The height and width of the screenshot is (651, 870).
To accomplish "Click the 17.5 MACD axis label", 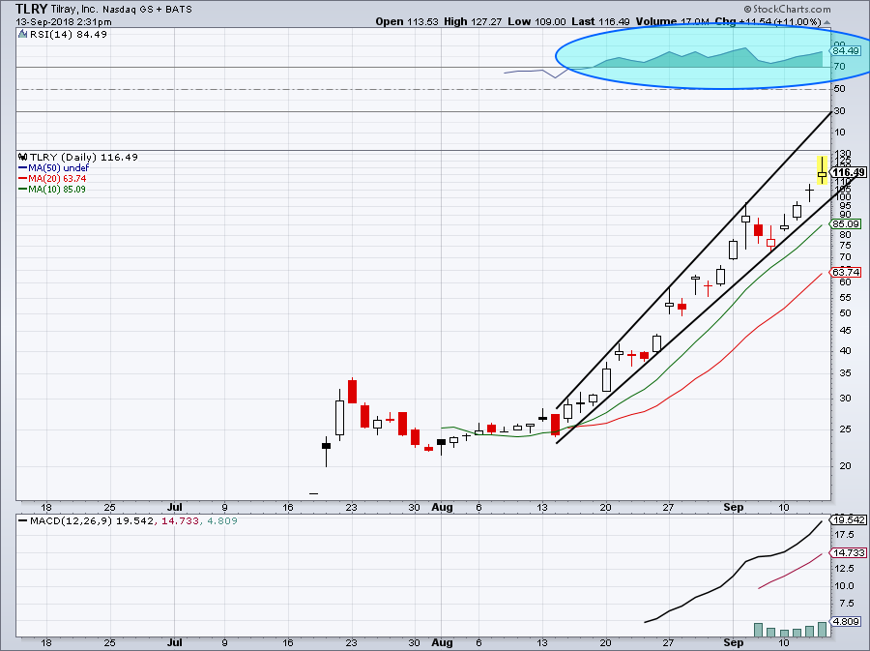I will [843, 535].
